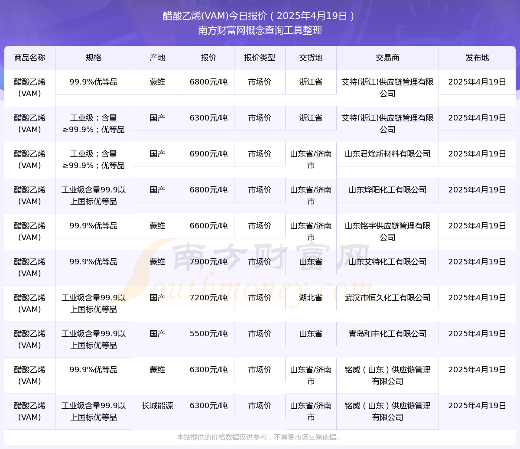Click 2025年4月19日 in the 武汉市恒久化工 row
The image size is (520, 449).
pyautogui.click(x=477, y=298)
